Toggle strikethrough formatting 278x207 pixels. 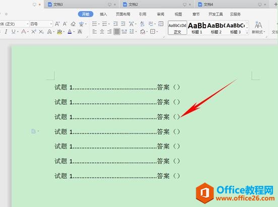pos(23,32)
